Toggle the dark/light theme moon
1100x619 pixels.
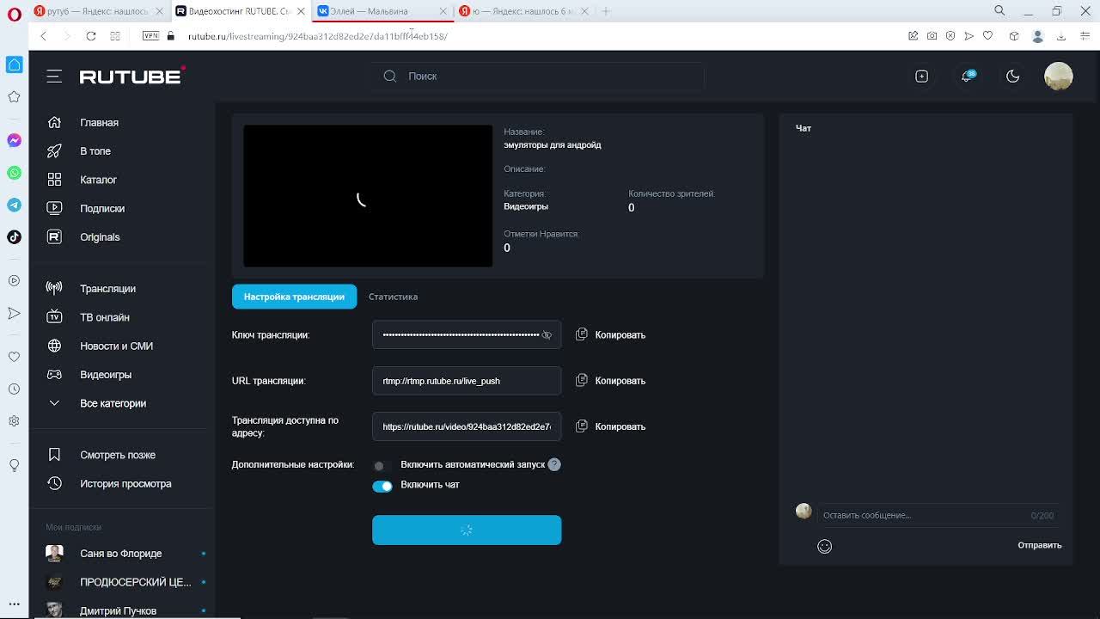[x=1012, y=77]
